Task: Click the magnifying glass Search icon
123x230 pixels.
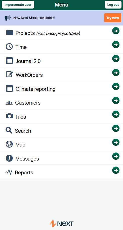Action: (x=9, y=130)
